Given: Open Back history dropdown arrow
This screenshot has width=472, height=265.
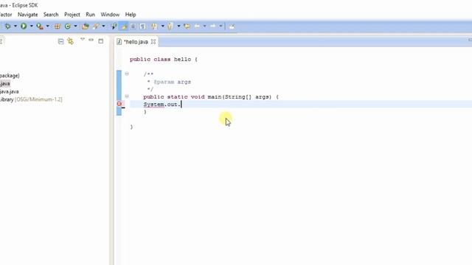Looking at the screenshot, I should (205, 26).
